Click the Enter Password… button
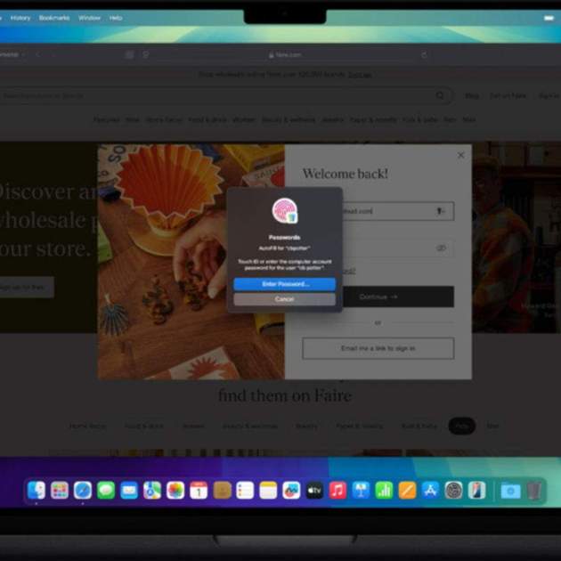The height and width of the screenshot is (561, 561). (x=284, y=284)
